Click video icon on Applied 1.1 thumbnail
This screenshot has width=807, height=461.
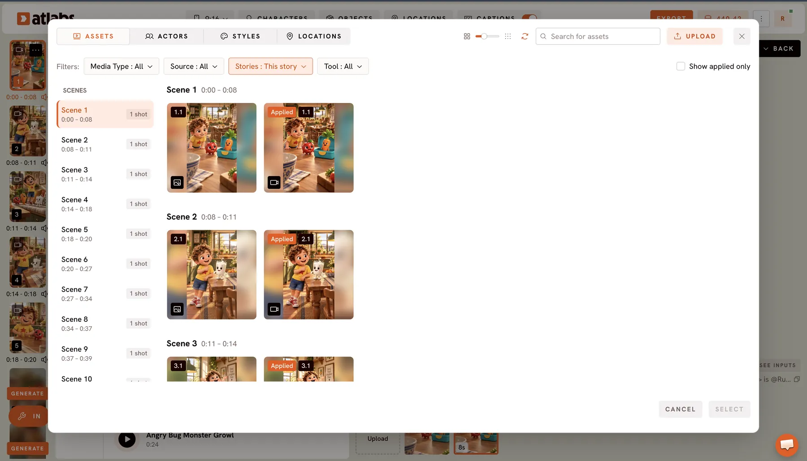(274, 182)
